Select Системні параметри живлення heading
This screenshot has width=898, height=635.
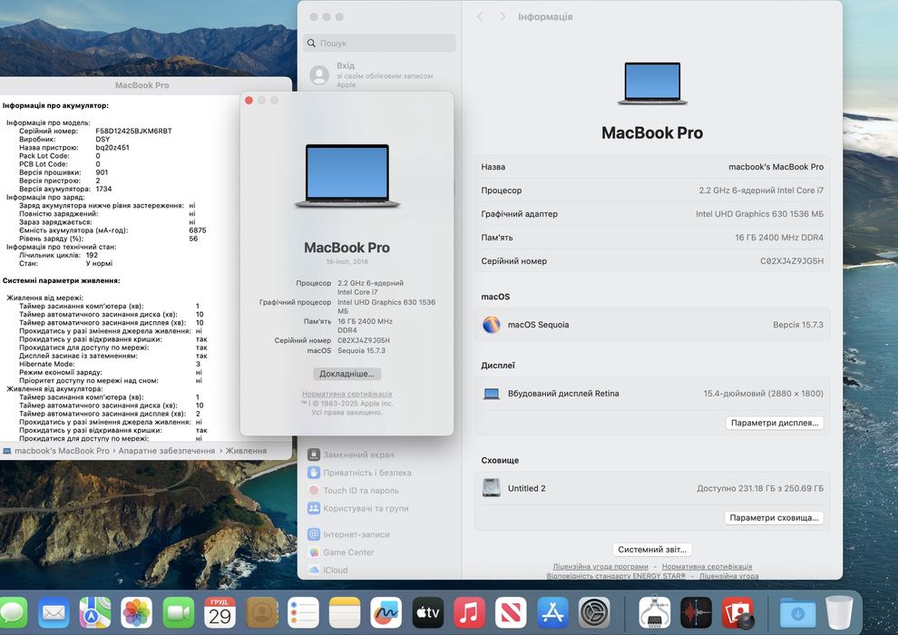62,280
